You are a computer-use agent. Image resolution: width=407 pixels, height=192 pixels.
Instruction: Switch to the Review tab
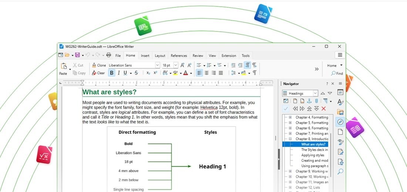pos(198,55)
